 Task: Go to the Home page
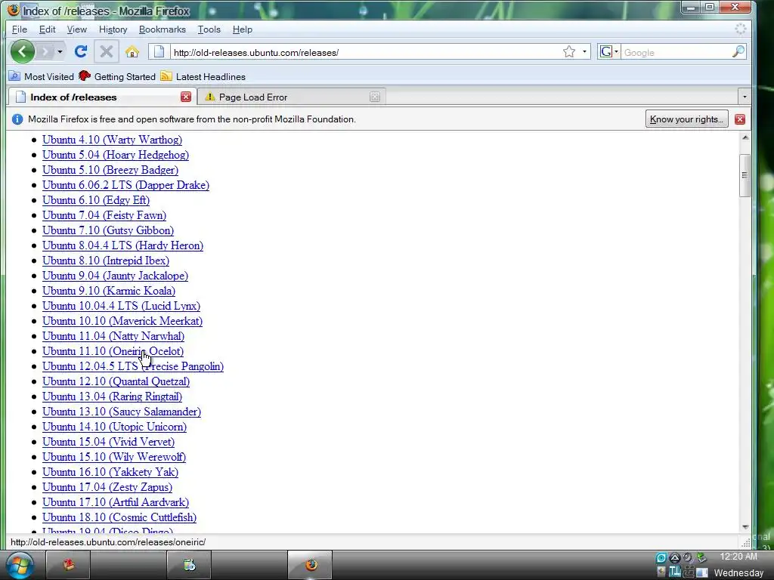point(132,51)
